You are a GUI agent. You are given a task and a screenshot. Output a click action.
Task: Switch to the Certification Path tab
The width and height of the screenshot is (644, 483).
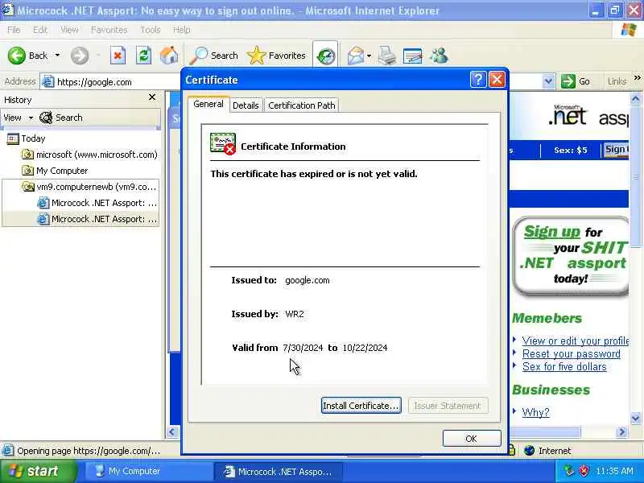[x=301, y=105]
